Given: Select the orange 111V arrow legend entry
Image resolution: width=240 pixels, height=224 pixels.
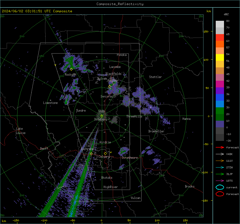Looking at the screenshot, I should pos(220,161).
